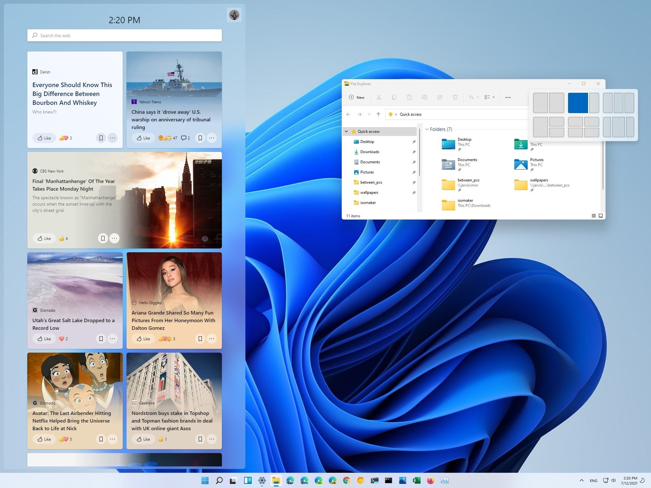Toggle large thumbnail view in the status bar

[601, 216]
